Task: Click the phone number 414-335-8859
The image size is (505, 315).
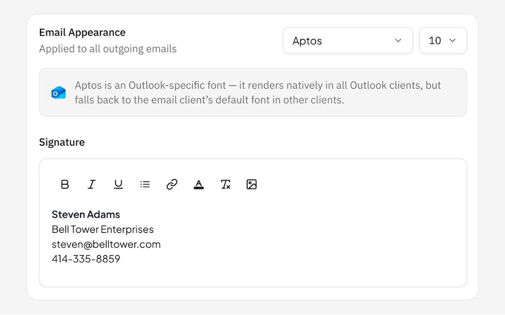Action: pyautogui.click(x=86, y=259)
